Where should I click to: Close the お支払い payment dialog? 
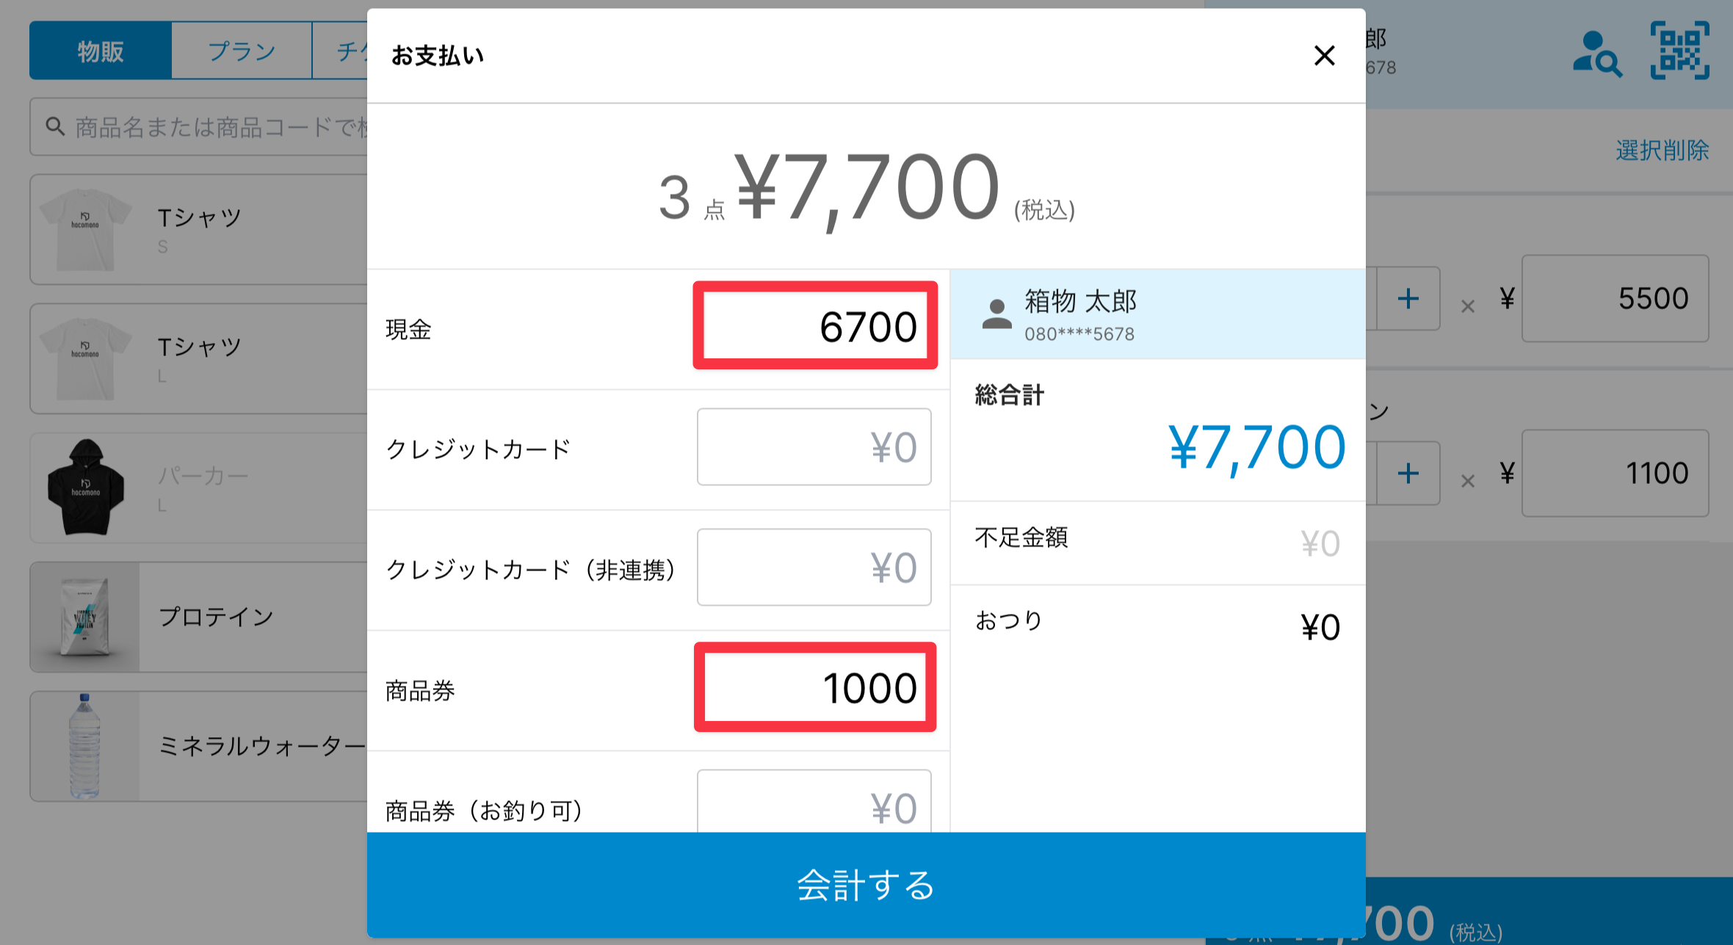pyautogui.click(x=1324, y=55)
